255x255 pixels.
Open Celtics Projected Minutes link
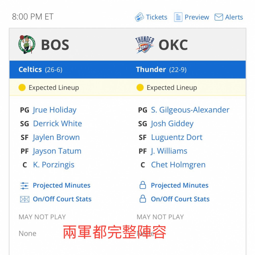[x=61, y=185]
